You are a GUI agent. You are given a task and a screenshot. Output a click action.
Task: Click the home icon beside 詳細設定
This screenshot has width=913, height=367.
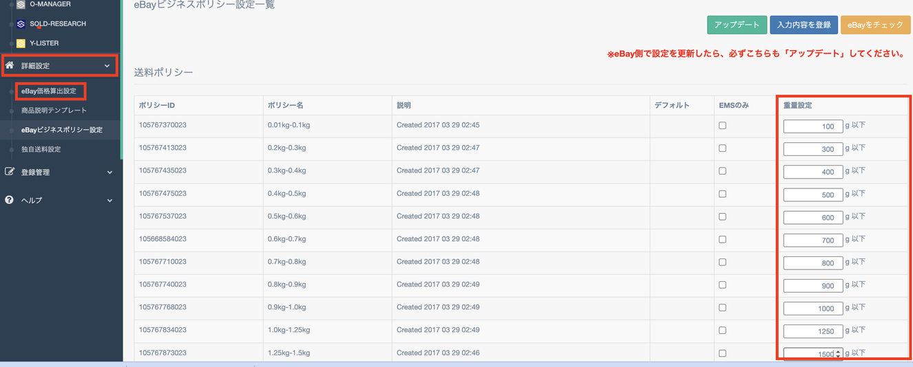click(x=10, y=65)
